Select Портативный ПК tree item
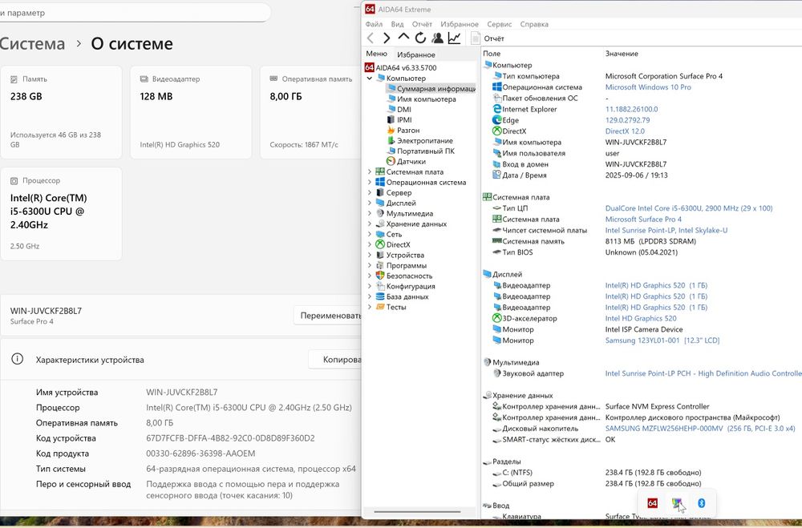The height and width of the screenshot is (528, 802). click(421, 151)
